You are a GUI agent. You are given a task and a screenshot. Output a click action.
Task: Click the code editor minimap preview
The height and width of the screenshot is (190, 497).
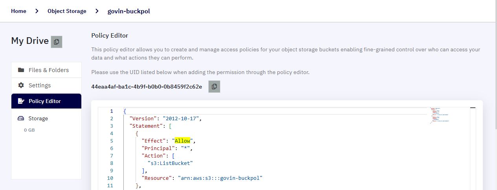[440, 115]
